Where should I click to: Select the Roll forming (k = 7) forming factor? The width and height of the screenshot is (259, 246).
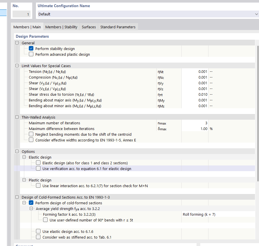coord(218,214)
